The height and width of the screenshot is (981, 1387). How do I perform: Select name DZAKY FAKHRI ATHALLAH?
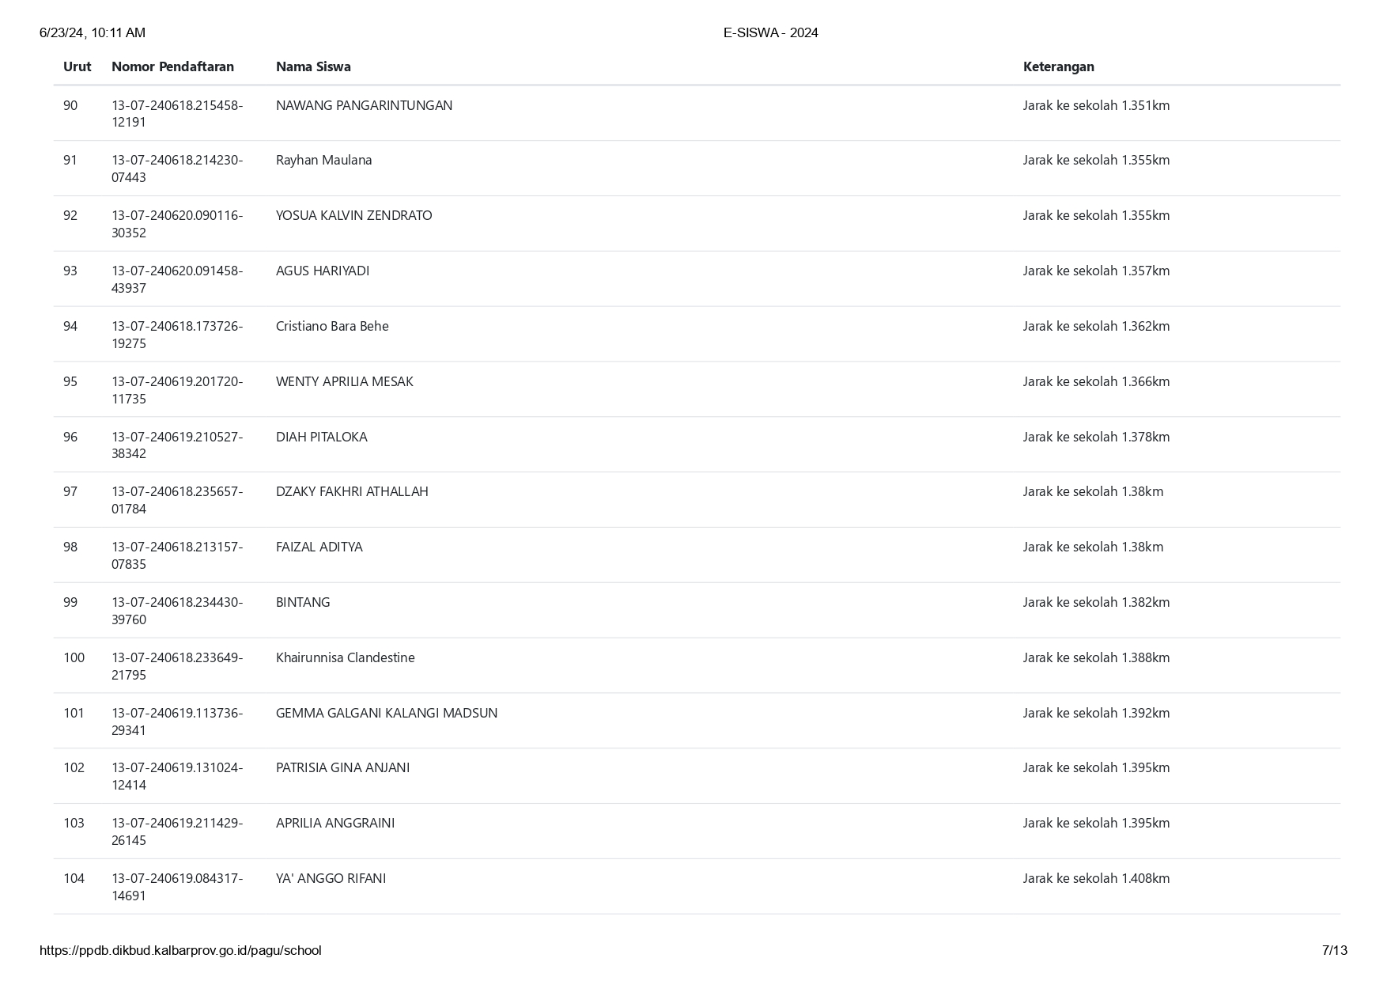[352, 491]
